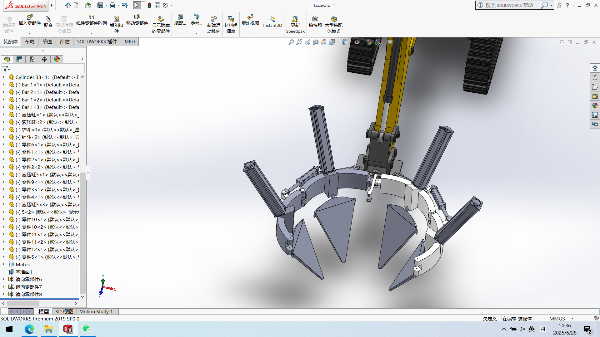Switch to the 评估 (Evaluate) tab

pos(64,42)
